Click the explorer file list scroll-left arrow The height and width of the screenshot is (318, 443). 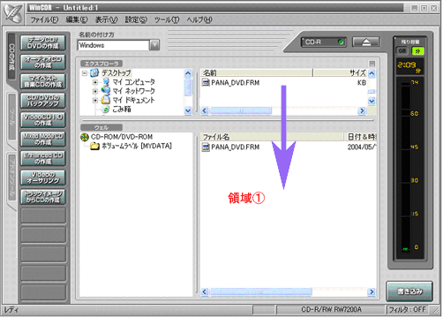point(205,110)
